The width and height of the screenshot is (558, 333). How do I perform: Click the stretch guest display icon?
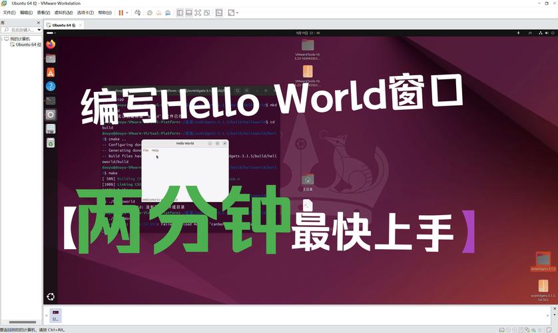231,13
